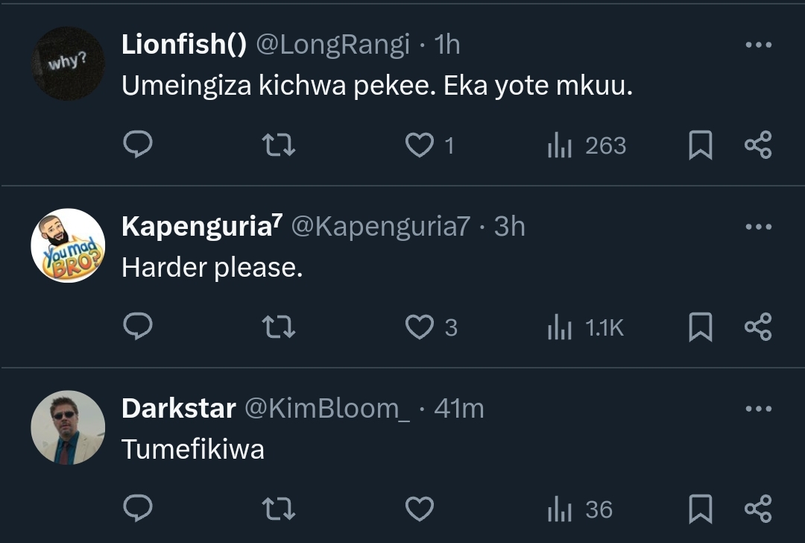Bookmark the Lionfish() tweet
This screenshot has height=543, width=805.
[700, 145]
